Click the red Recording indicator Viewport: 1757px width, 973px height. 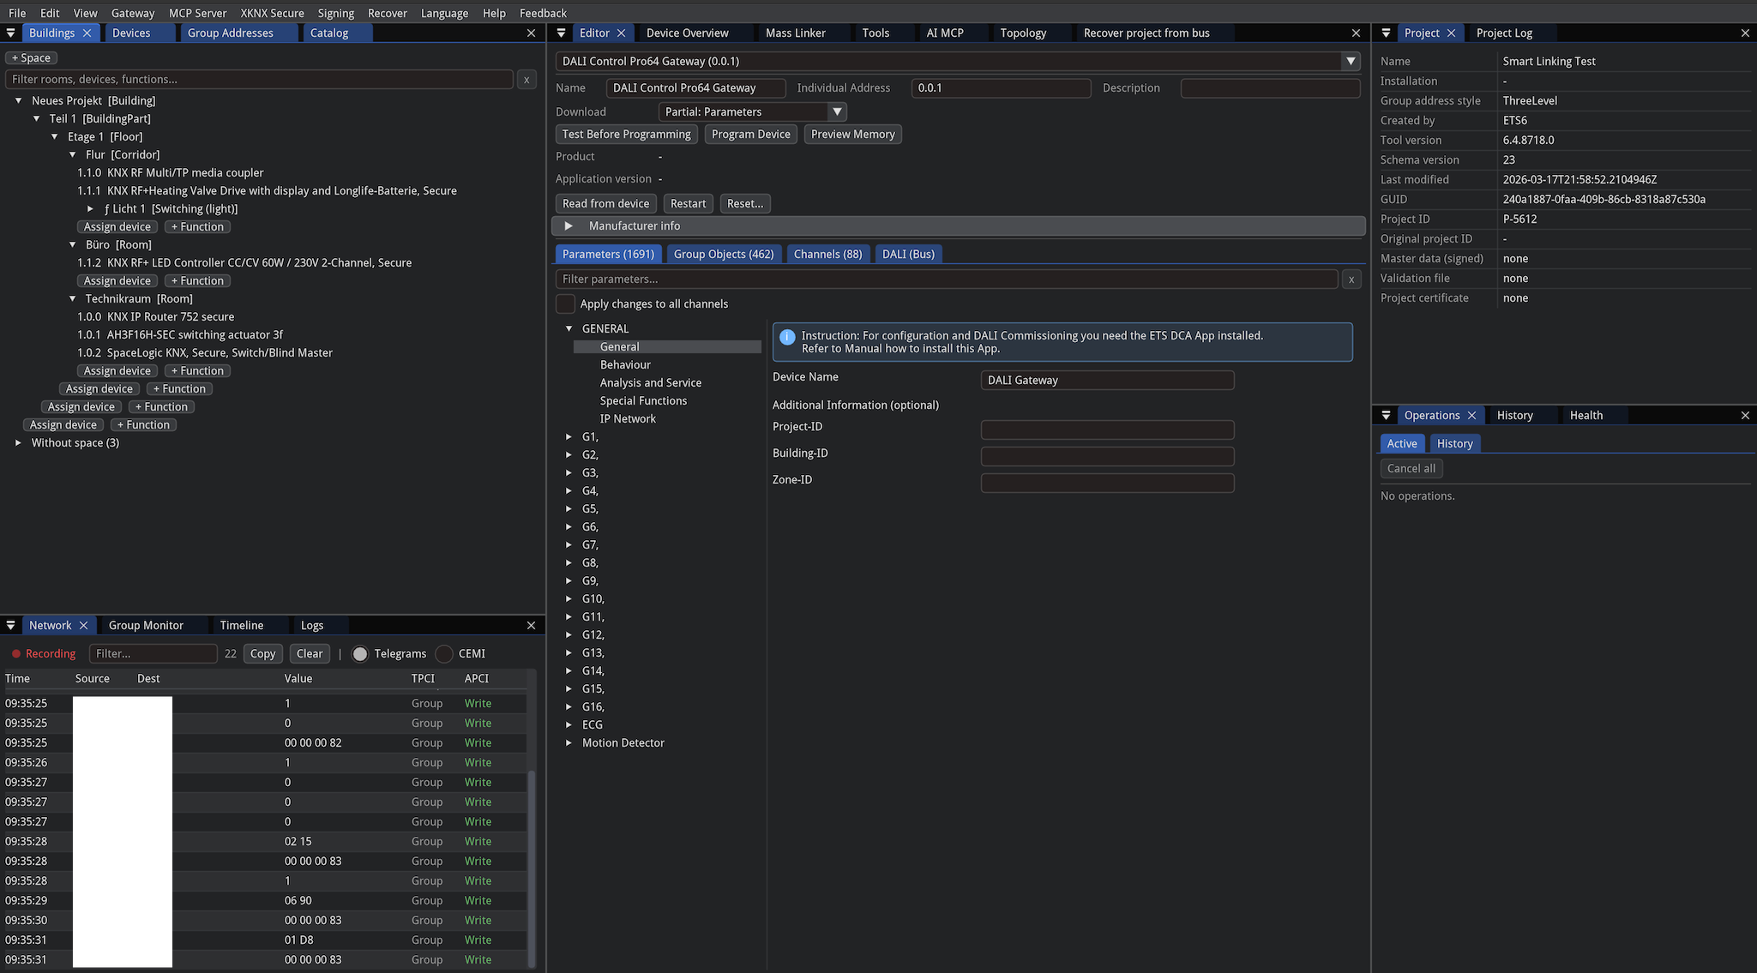tap(44, 653)
